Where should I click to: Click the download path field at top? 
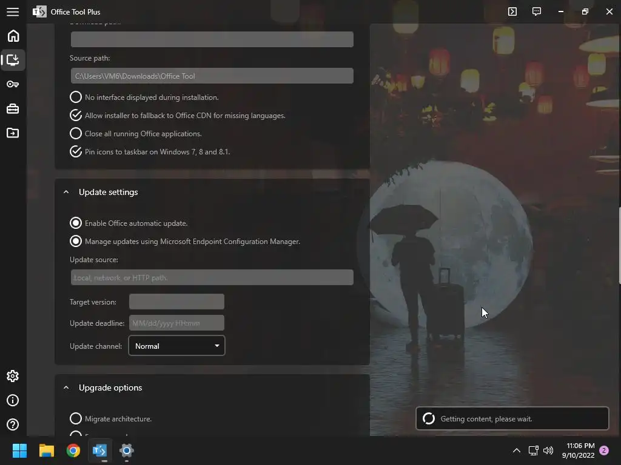click(212, 39)
